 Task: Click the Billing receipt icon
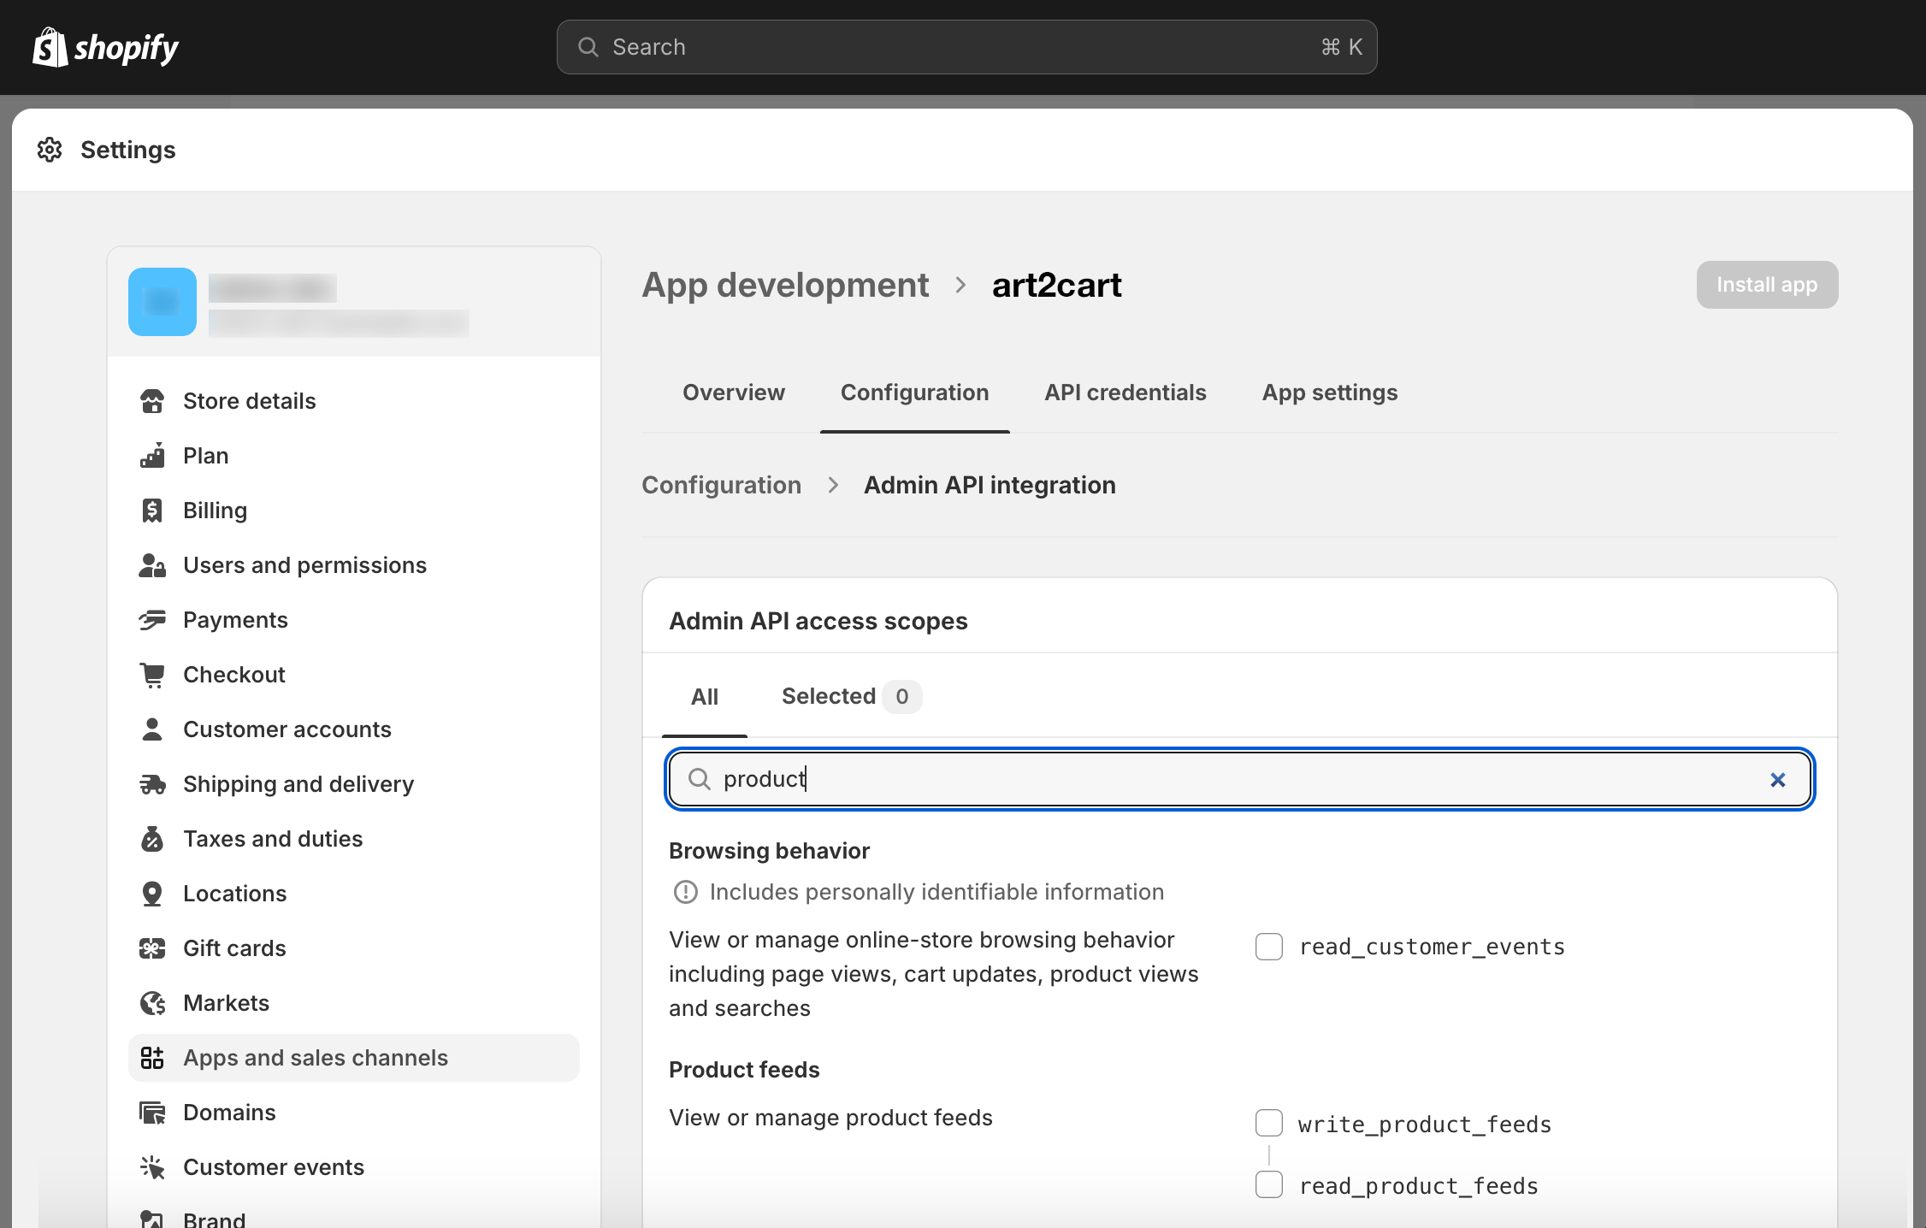[x=152, y=511]
